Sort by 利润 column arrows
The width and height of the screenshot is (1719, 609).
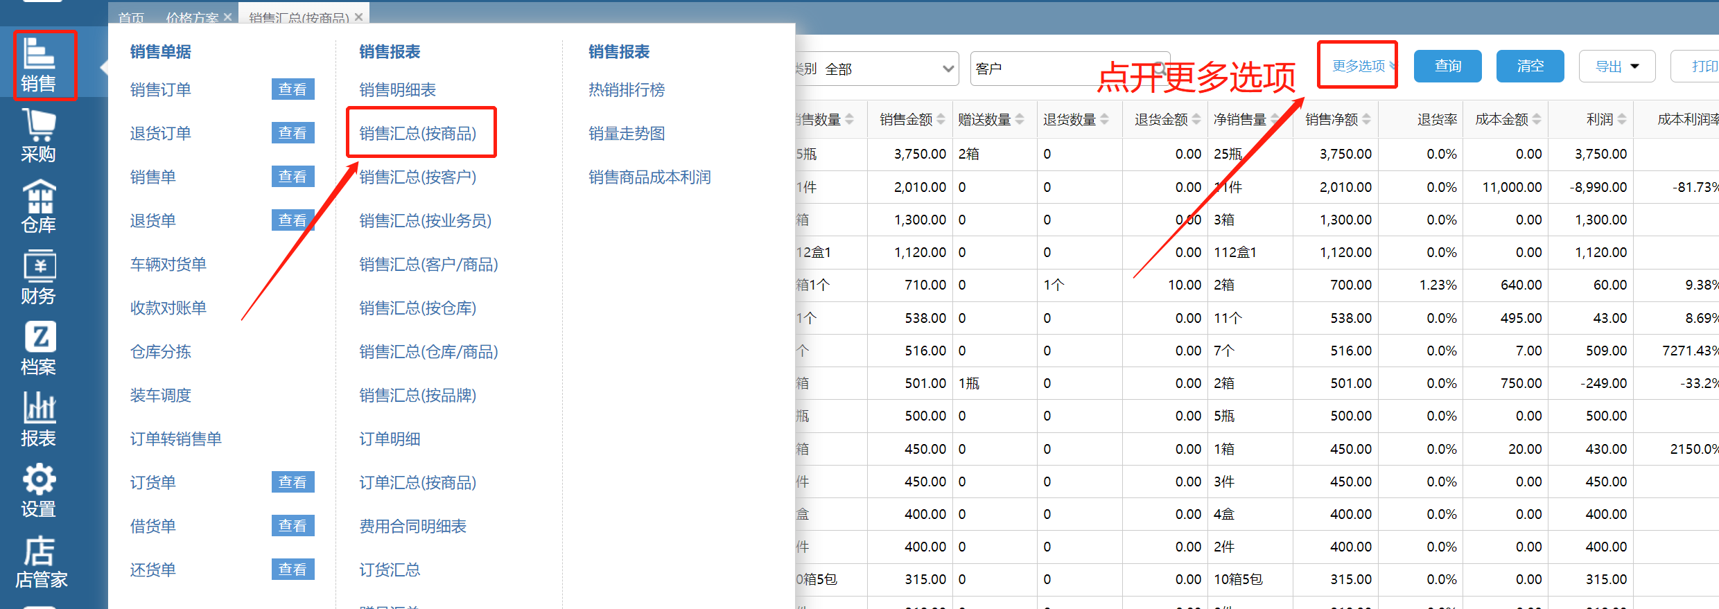point(1622,119)
